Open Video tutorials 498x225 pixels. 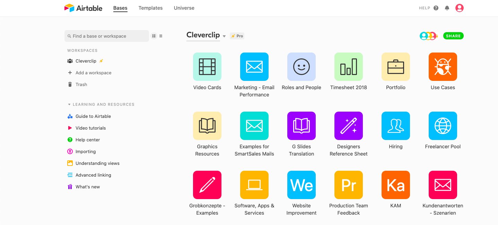pyautogui.click(x=87, y=128)
